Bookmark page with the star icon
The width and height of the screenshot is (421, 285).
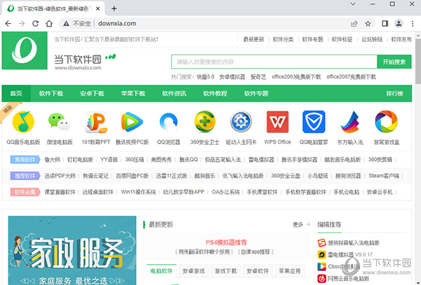(x=368, y=24)
